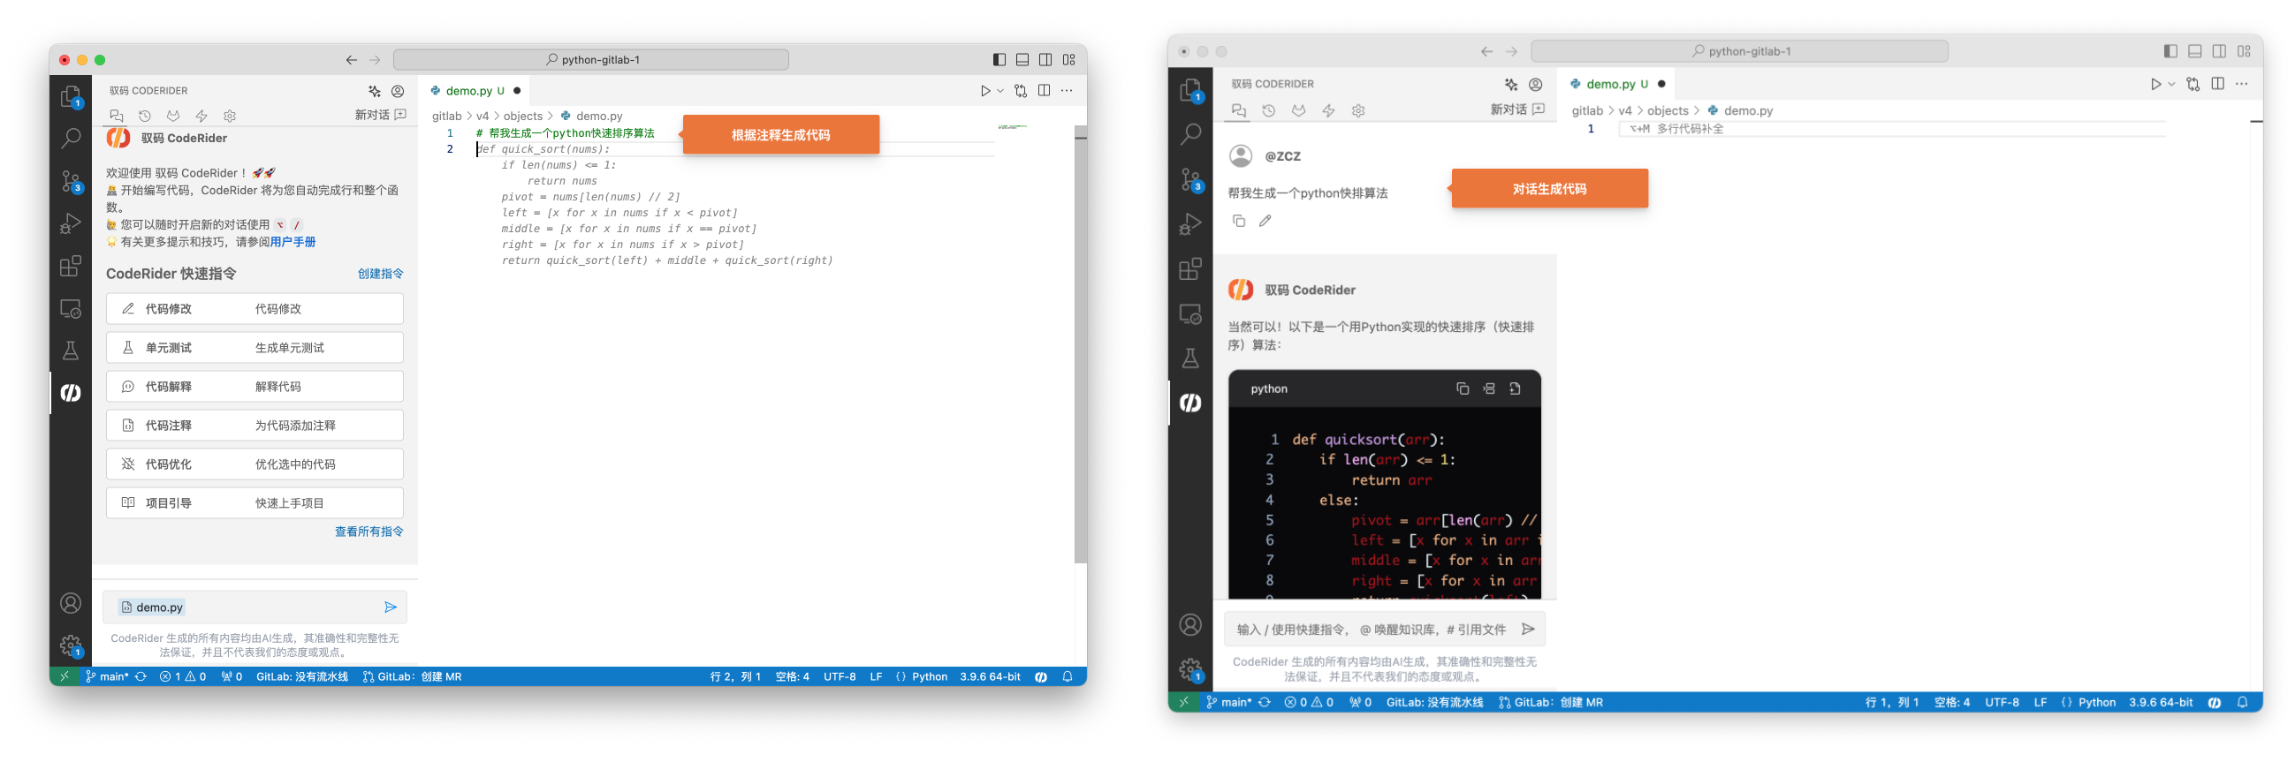Insert code block at cursor in right window
Screen dimensions: 2295x762
point(1489,389)
